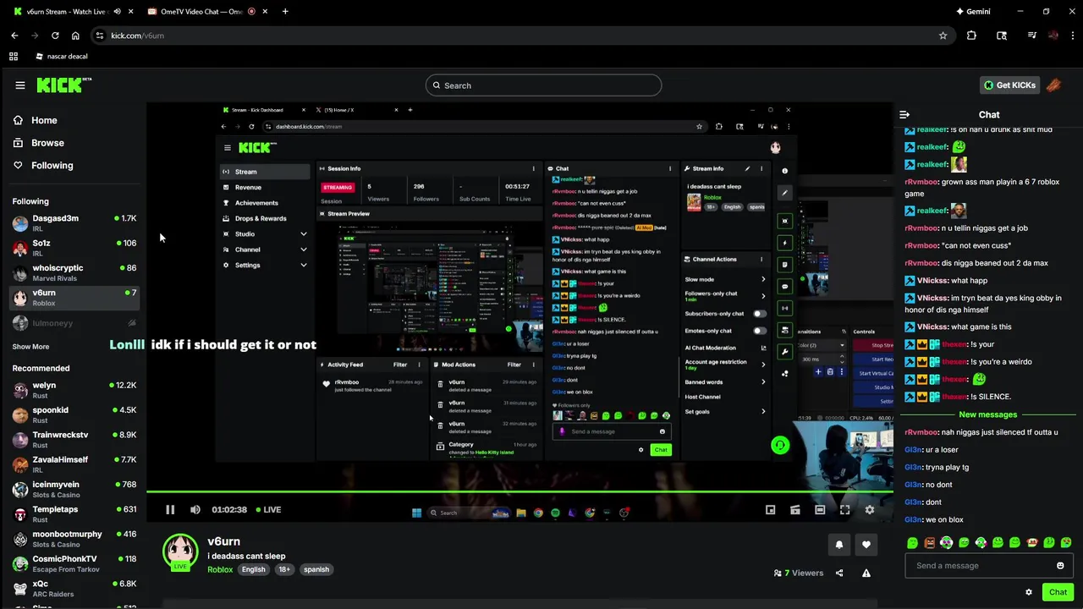Open the video player settings gear

tap(869, 510)
